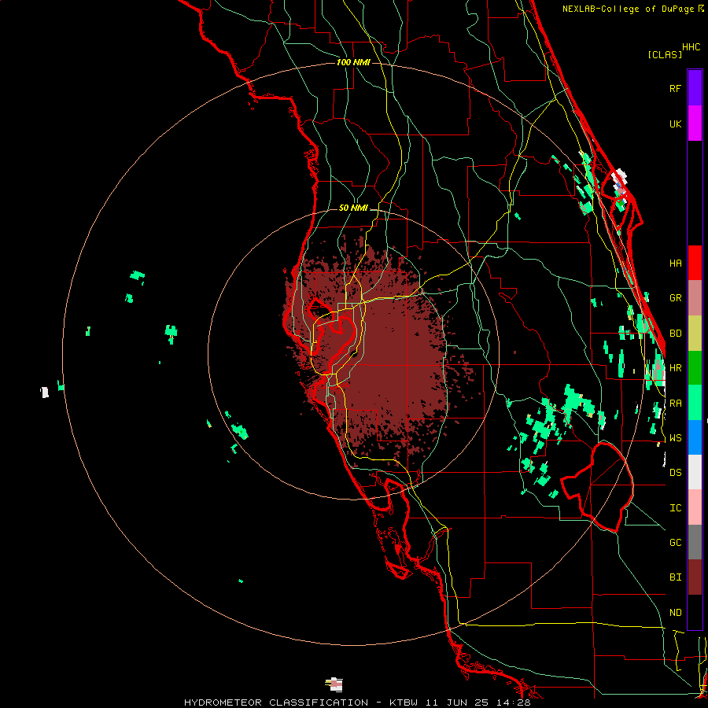Click the magenta UK legend color swatch
Viewport: 708px width, 708px height.
pyautogui.click(x=695, y=124)
